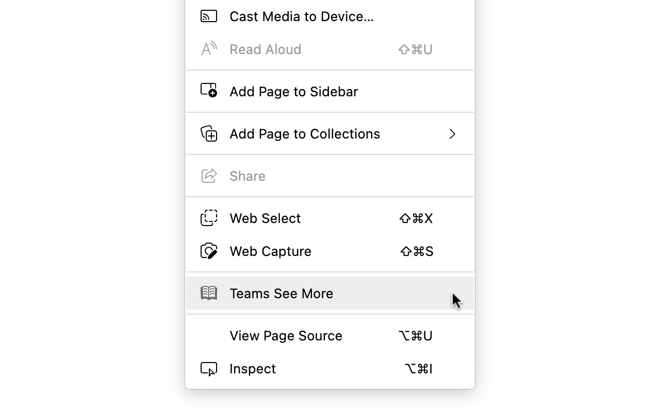Click the Add Page to Sidebar icon
This screenshot has width=660, height=412.
[x=209, y=91]
